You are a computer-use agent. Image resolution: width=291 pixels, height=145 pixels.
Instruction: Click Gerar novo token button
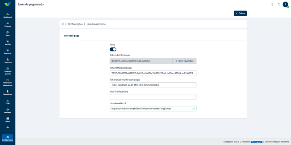pyautogui.click(x=185, y=61)
